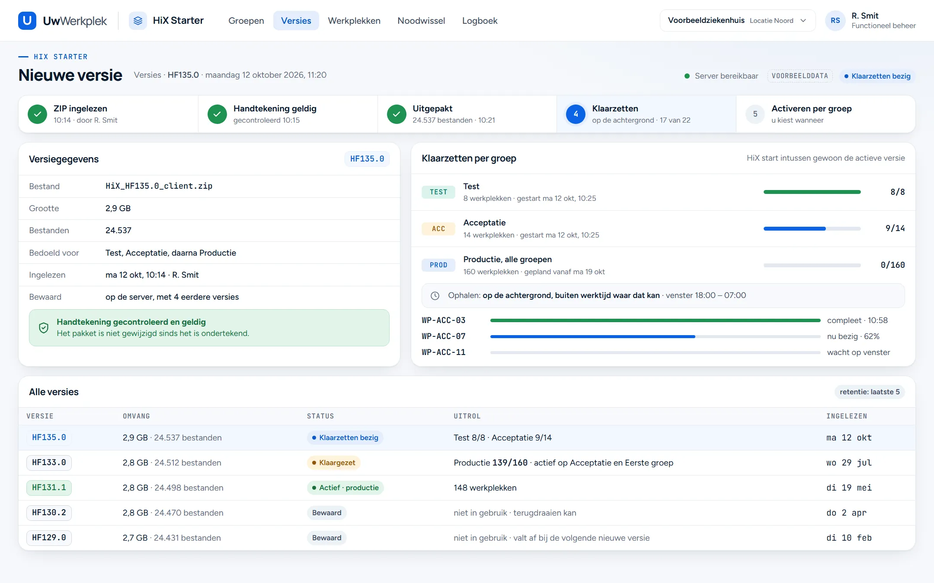Open the Voorbeeldziekenhuis location dropdown
The image size is (934, 583).
(x=737, y=20)
